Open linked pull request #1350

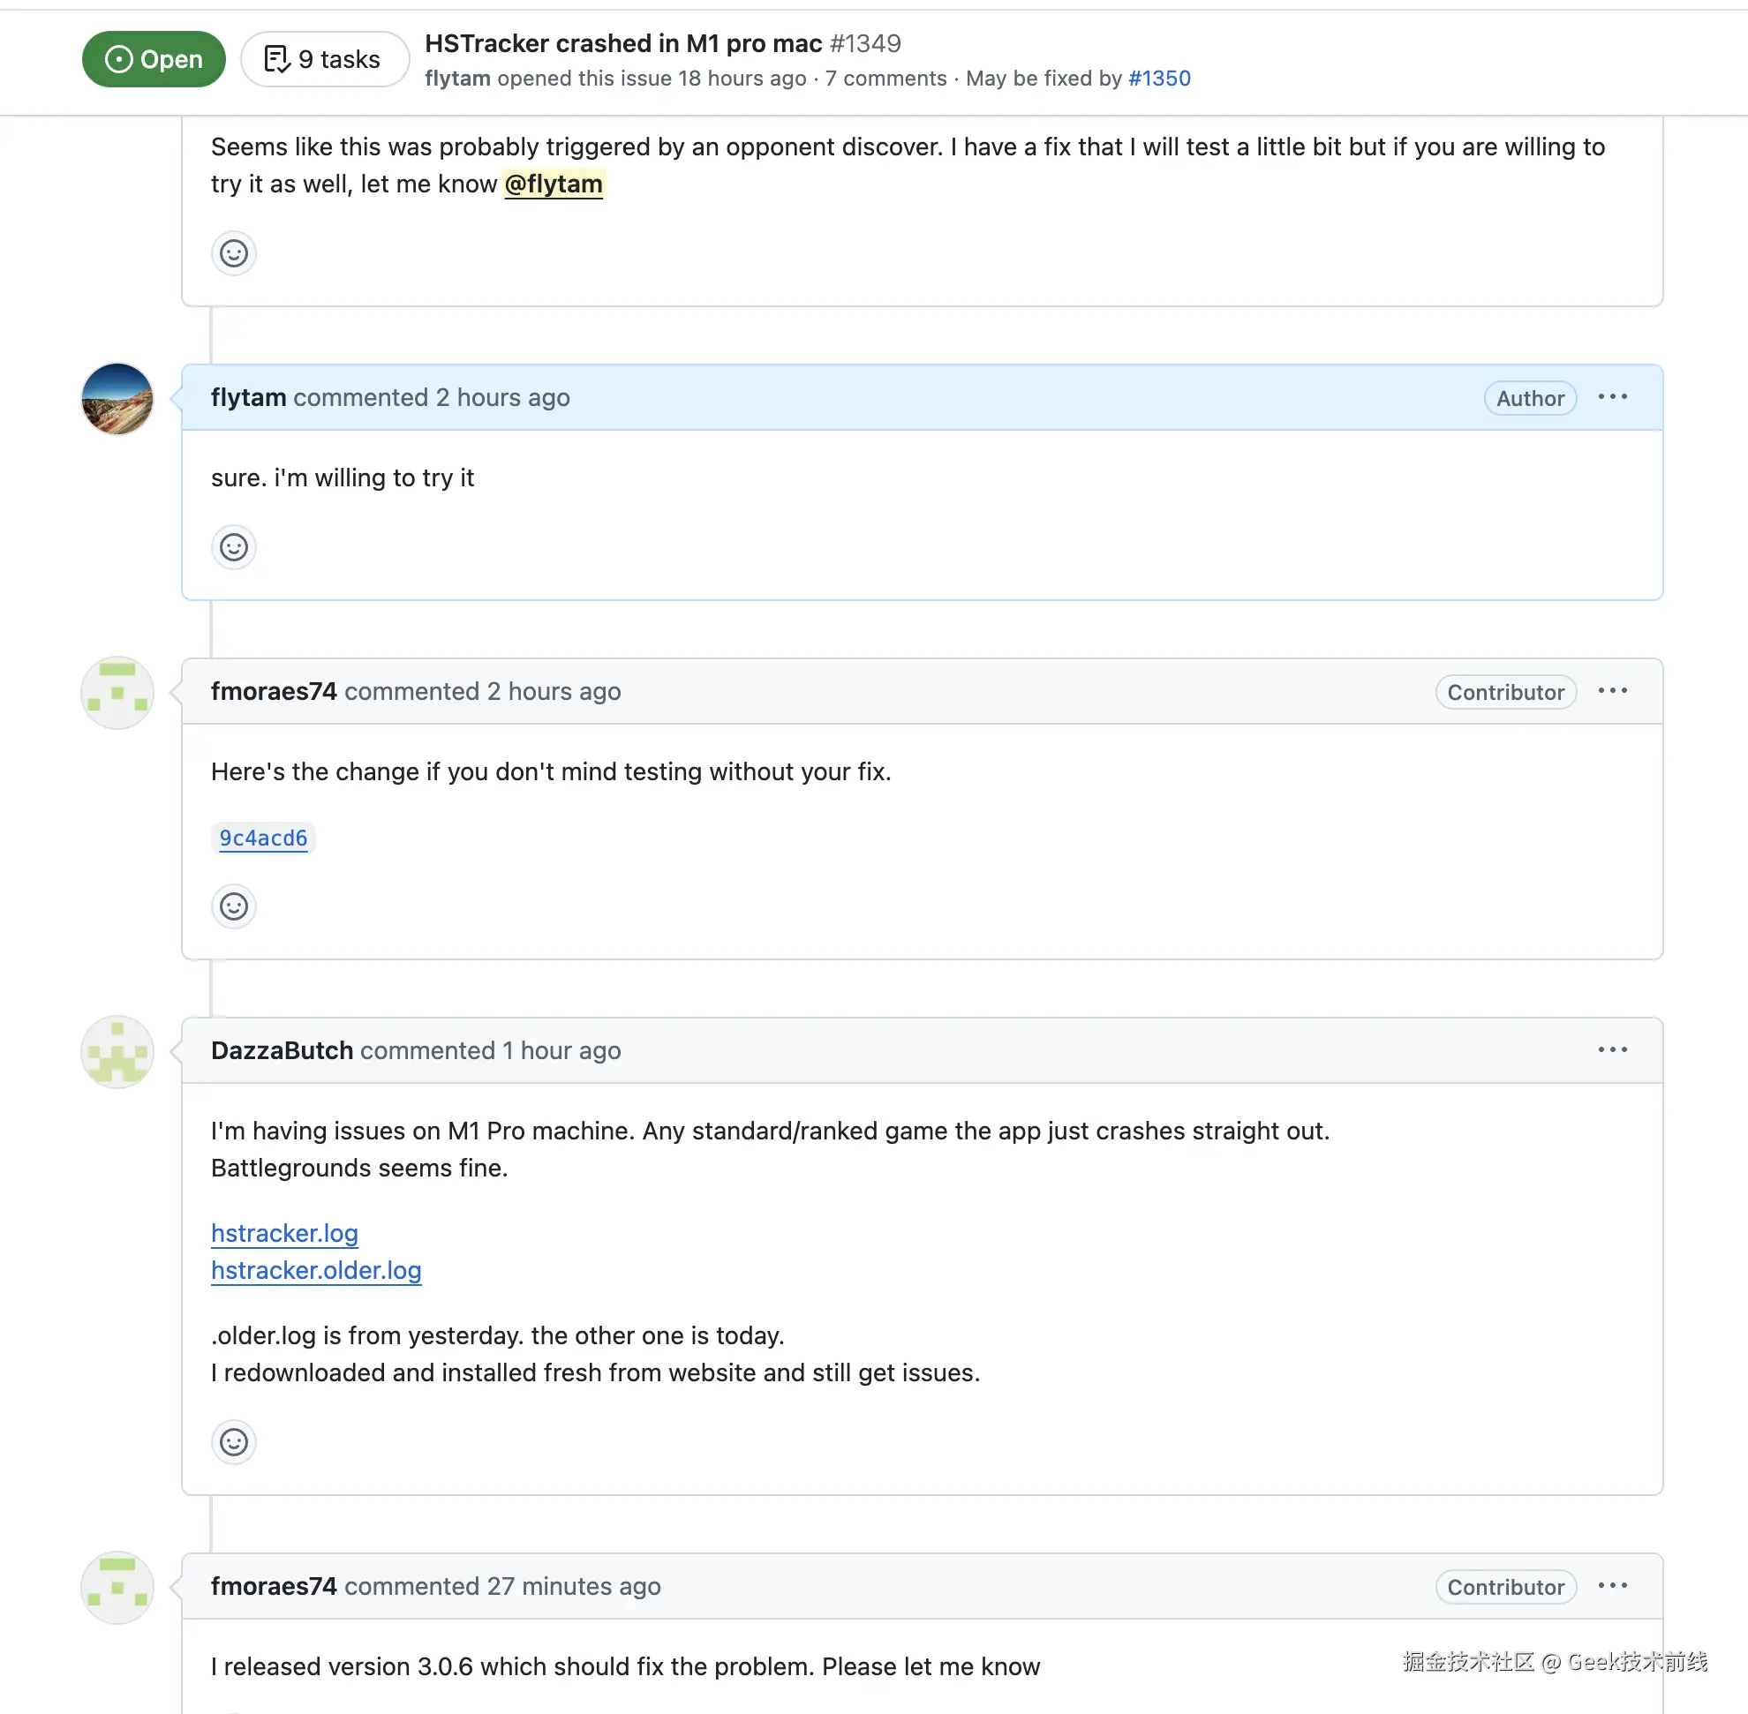(1159, 79)
